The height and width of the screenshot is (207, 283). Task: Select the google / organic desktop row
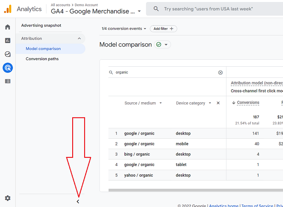[x=195, y=133]
